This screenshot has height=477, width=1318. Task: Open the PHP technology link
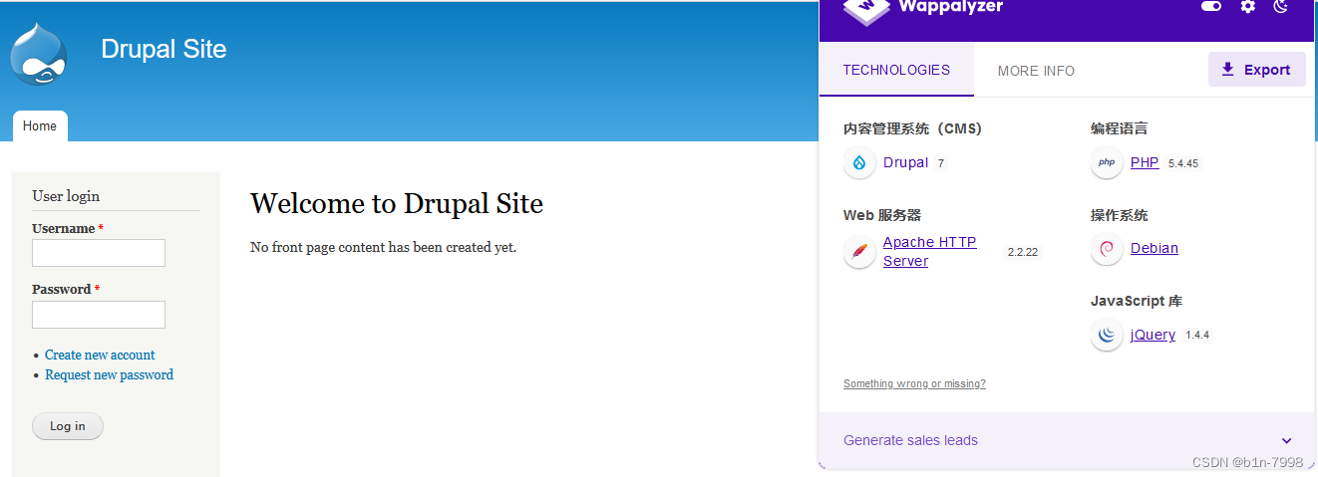(x=1145, y=162)
